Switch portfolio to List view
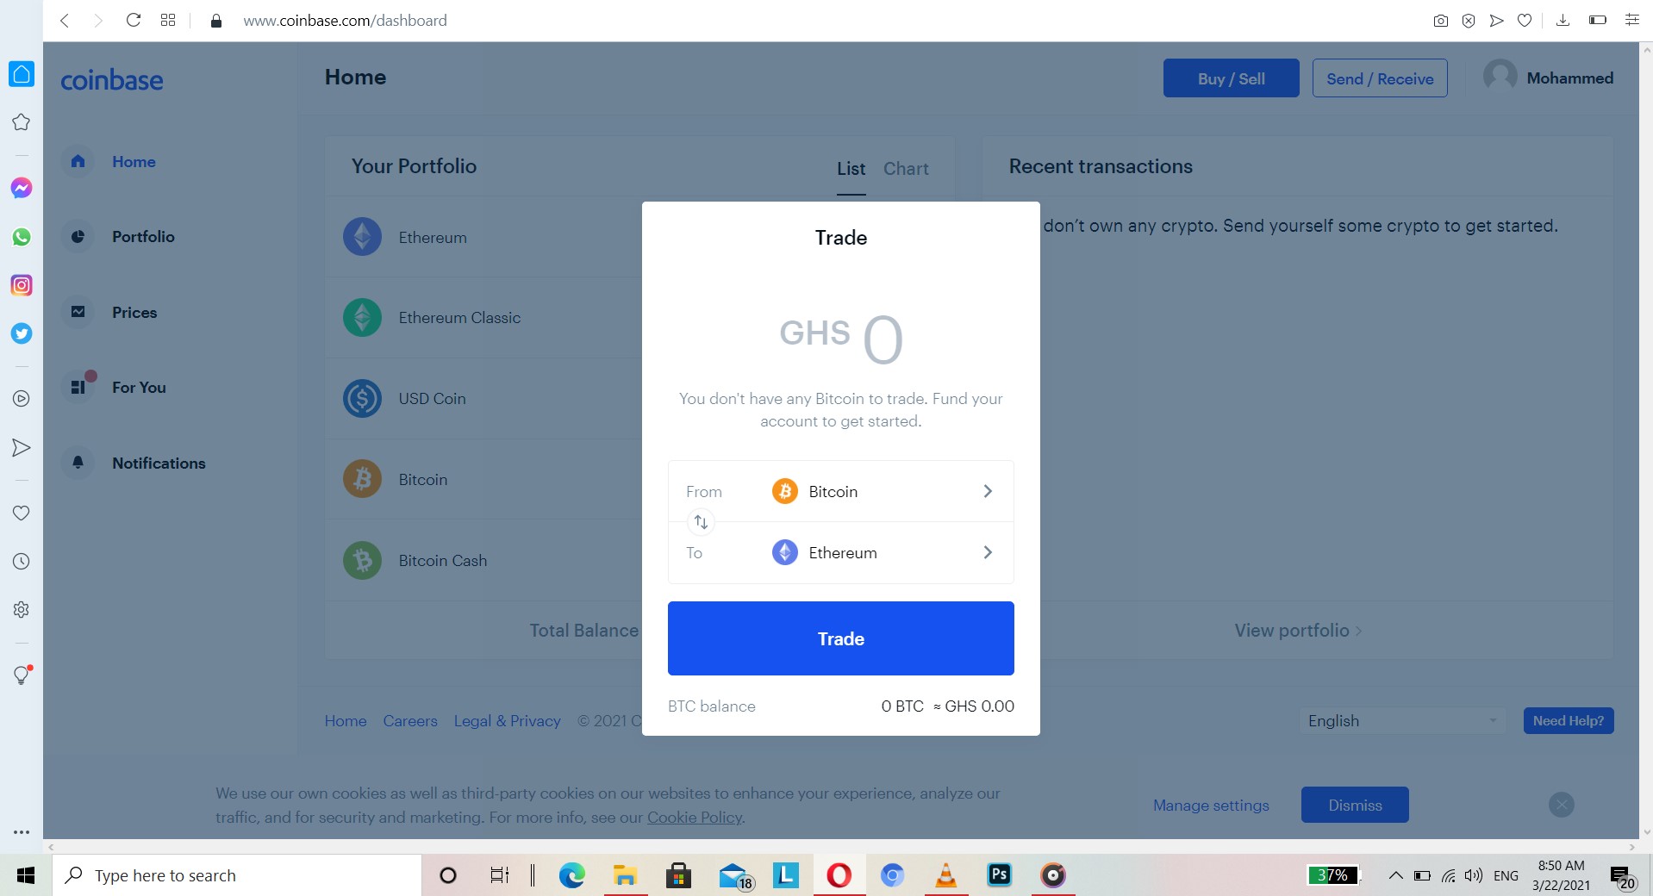The image size is (1653, 896). click(x=851, y=169)
